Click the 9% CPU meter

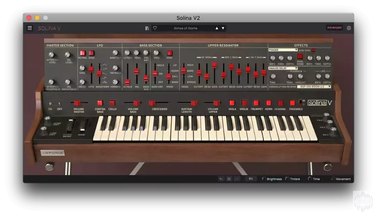[x=251, y=179]
